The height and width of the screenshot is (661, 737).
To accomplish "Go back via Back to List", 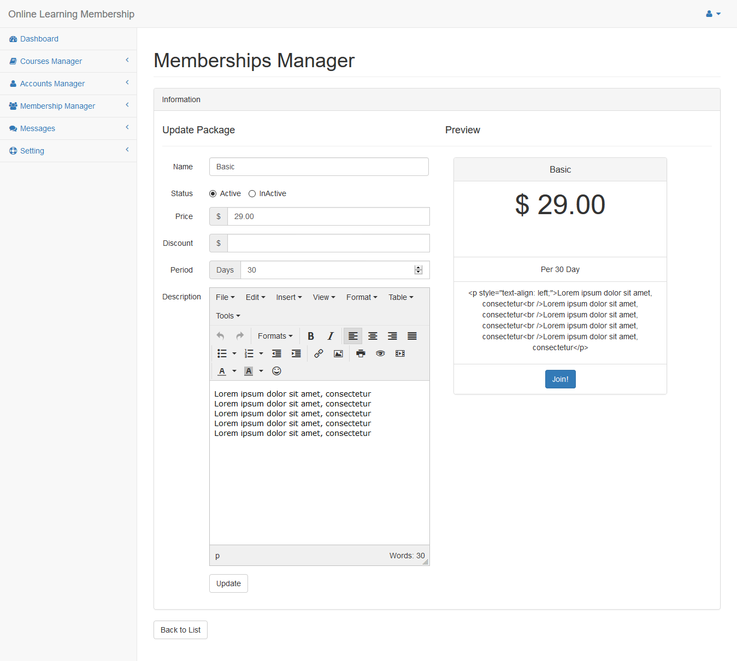I will point(180,630).
